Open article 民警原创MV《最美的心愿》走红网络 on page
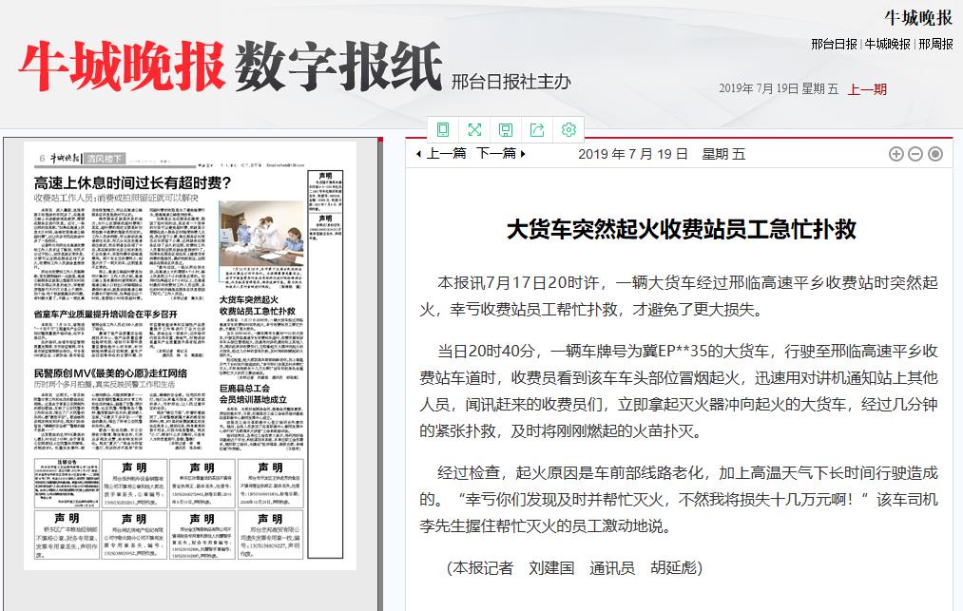Image resolution: width=963 pixels, height=611 pixels. pyautogui.click(x=110, y=373)
